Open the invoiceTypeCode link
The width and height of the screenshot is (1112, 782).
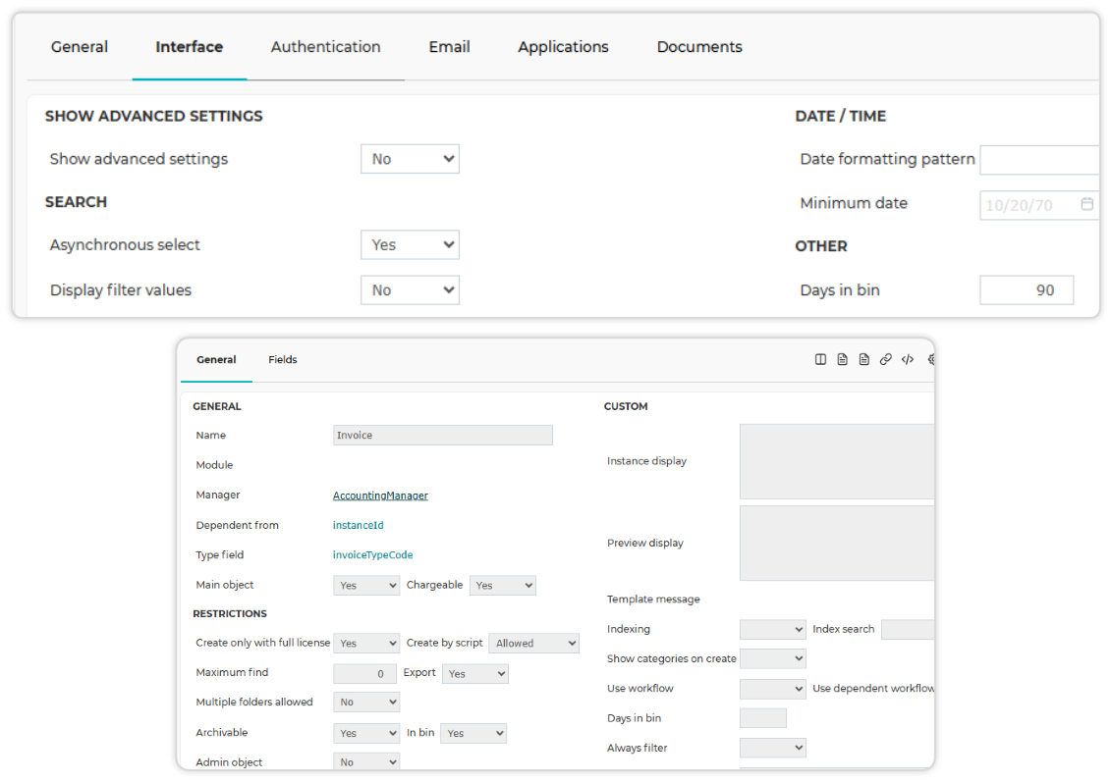[x=373, y=554]
